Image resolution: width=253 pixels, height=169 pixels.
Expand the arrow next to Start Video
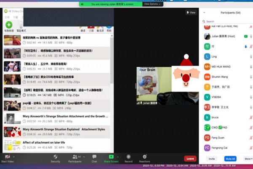click(14, 157)
